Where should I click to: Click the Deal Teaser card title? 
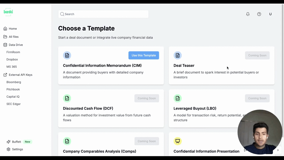pyautogui.click(x=184, y=66)
